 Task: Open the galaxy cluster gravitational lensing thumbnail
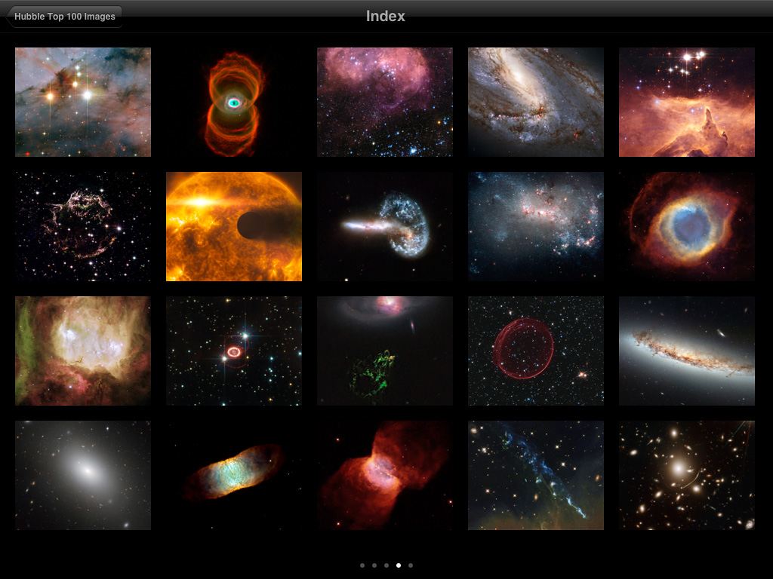(x=687, y=475)
